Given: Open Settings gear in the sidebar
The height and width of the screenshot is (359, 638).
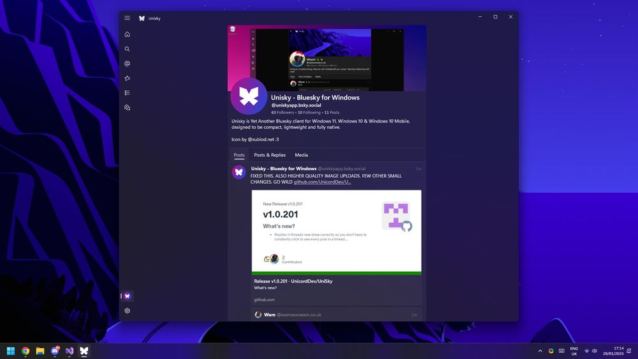Looking at the screenshot, I should pos(128,311).
